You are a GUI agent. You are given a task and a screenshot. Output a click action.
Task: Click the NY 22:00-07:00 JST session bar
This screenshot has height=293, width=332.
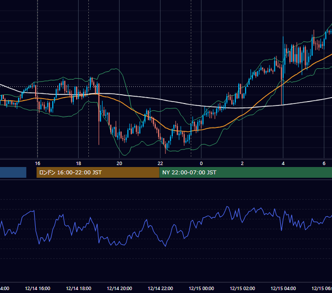pyautogui.click(x=246, y=172)
